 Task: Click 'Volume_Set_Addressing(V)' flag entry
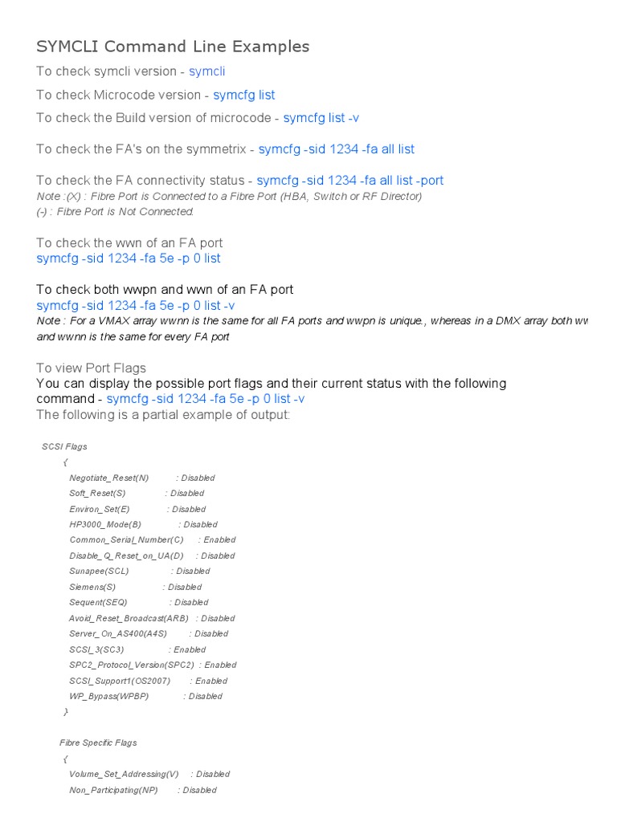tap(149, 775)
